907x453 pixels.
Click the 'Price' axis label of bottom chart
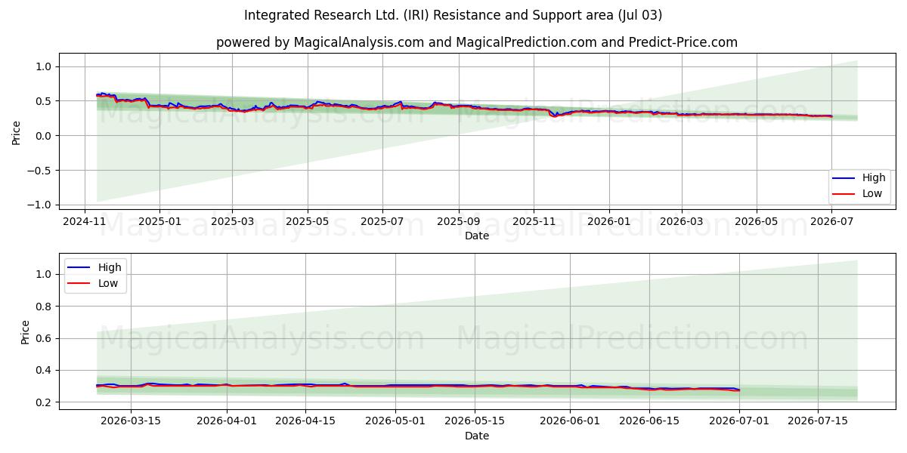point(26,332)
